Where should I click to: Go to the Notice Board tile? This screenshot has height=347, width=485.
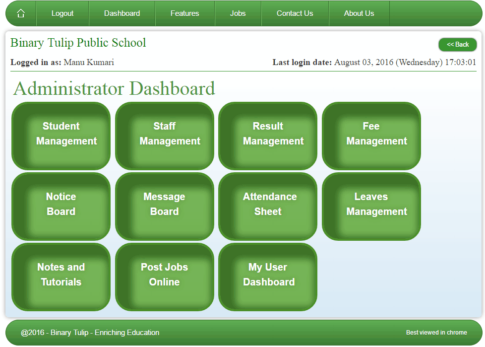(61, 207)
